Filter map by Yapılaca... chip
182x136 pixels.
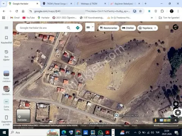146,28
